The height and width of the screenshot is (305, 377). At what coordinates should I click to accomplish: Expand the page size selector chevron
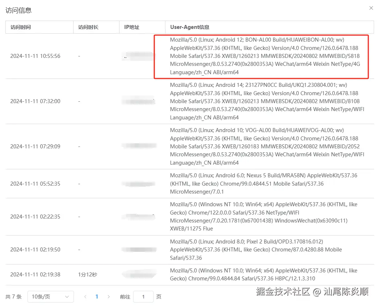[x=67, y=296]
